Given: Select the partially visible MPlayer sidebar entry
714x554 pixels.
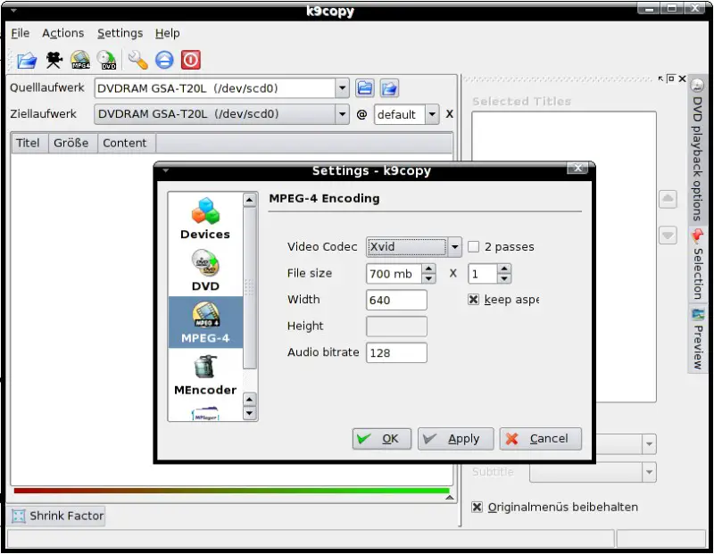Looking at the screenshot, I should 205,413.
